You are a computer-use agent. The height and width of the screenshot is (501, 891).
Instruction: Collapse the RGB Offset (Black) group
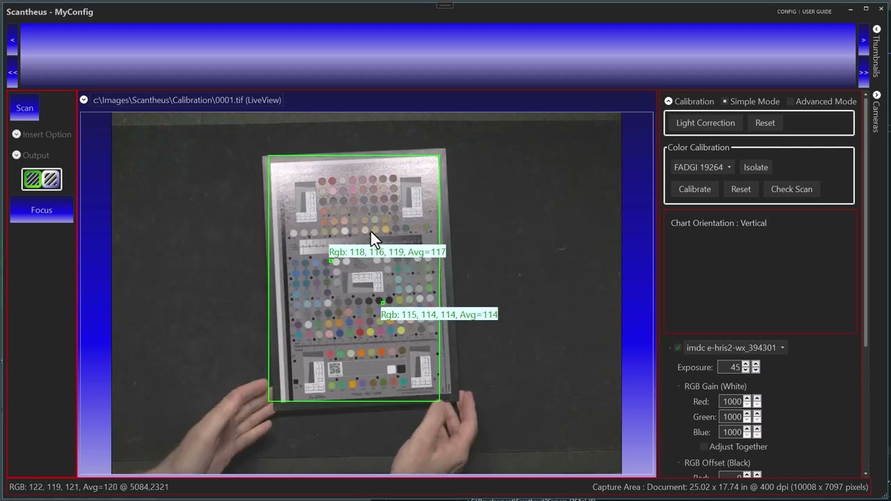pyautogui.click(x=679, y=463)
